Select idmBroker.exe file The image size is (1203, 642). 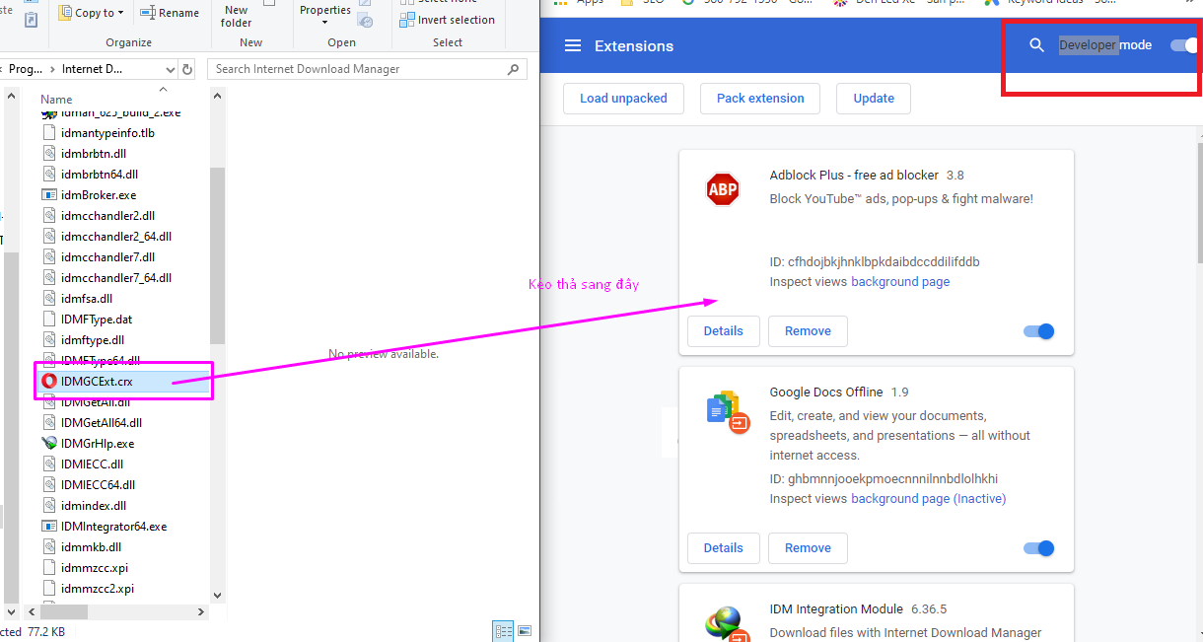(x=99, y=195)
